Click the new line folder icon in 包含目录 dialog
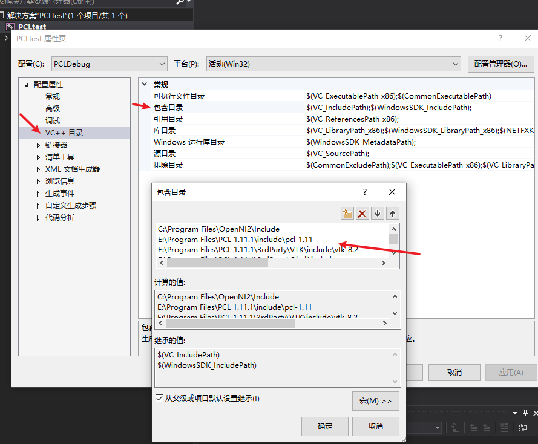 pos(347,213)
